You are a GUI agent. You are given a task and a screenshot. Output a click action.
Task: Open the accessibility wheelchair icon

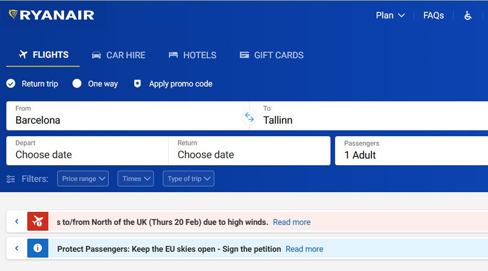[468, 15]
